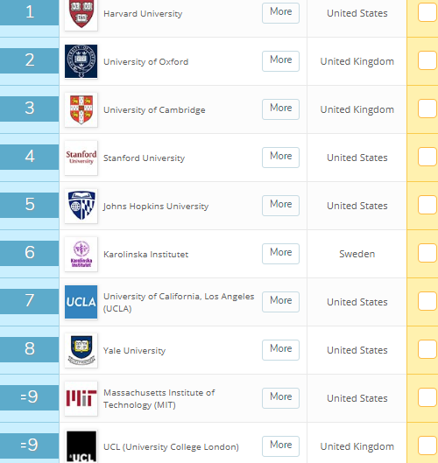
Task: Click the Johns Hopkins University shield logo
Action: click(81, 206)
